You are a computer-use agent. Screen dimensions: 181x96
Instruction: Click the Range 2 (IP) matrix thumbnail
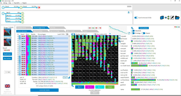7,42
